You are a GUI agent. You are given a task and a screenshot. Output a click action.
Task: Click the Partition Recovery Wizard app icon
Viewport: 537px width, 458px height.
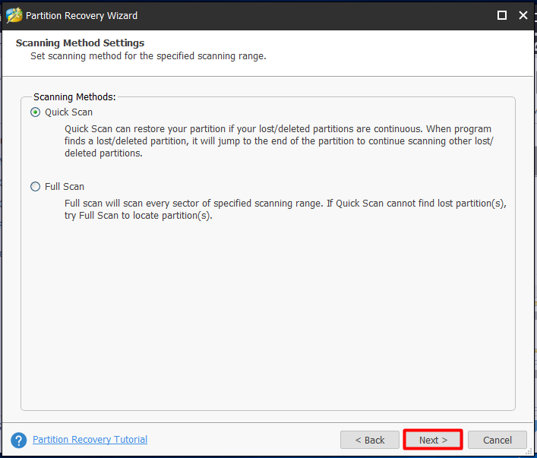[x=14, y=15]
